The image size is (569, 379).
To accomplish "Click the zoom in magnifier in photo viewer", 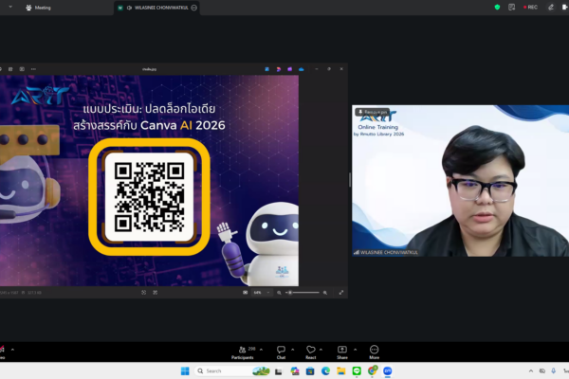I will point(325,293).
